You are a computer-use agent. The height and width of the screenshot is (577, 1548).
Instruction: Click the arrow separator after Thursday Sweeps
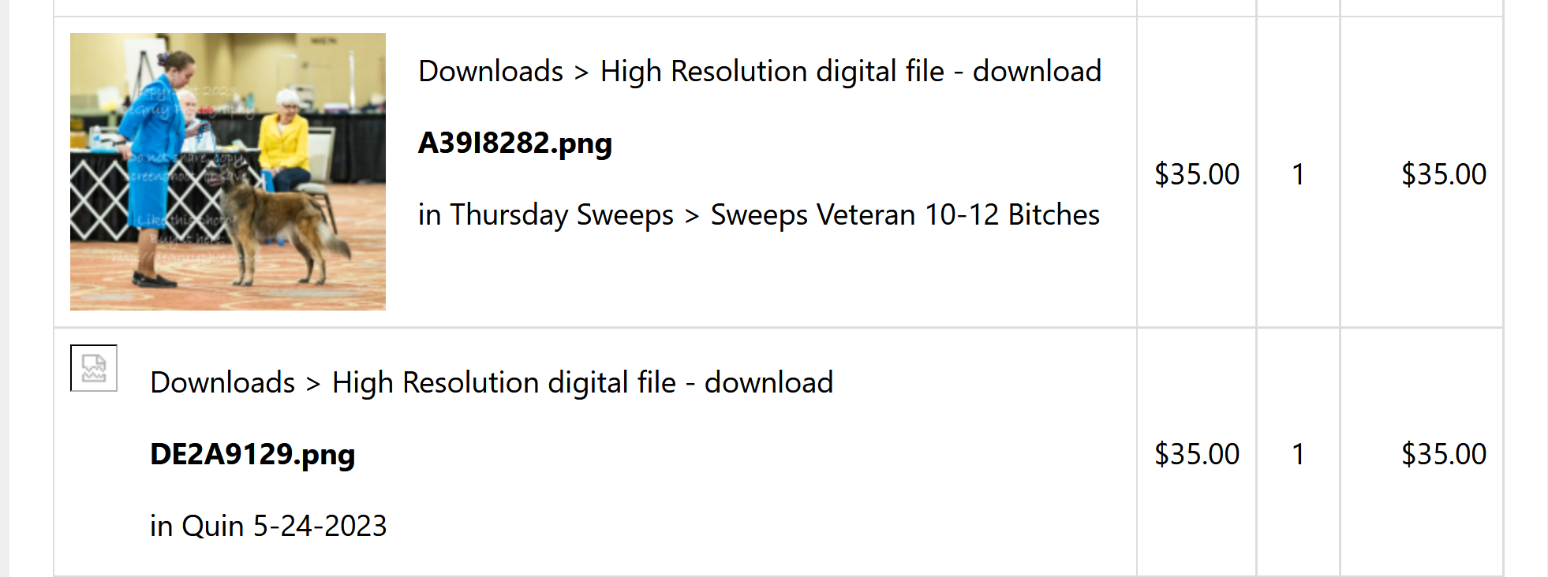692,216
